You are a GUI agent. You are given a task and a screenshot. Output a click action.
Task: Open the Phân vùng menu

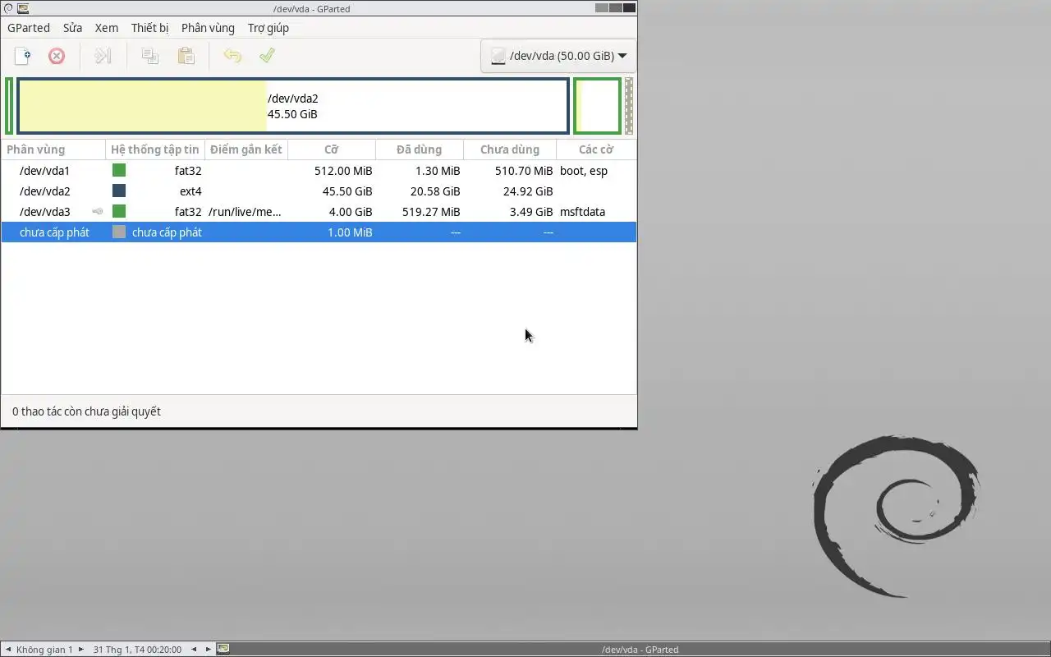[208, 28]
